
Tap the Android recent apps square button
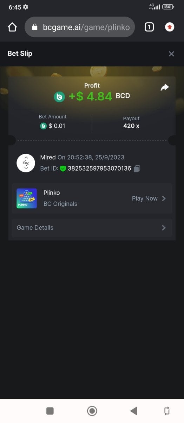pos(50,411)
